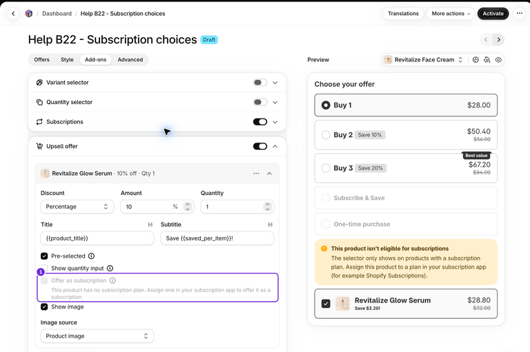Insert variable into Subtitle field
The width and height of the screenshot is (530, 352).
(270, 225)
